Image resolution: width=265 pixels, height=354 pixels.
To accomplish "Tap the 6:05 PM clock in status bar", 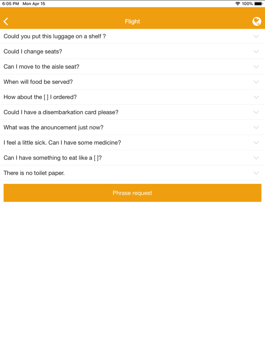I will tap(11, 4).
